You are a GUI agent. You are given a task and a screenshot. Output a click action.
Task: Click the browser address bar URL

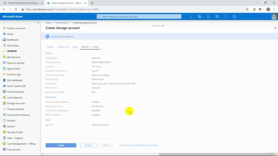[x=62, y=10]
